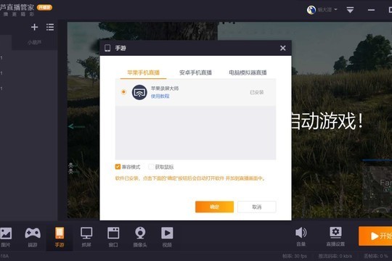Toggle the 兼容模式 checkbox

[x=118, y=167]
